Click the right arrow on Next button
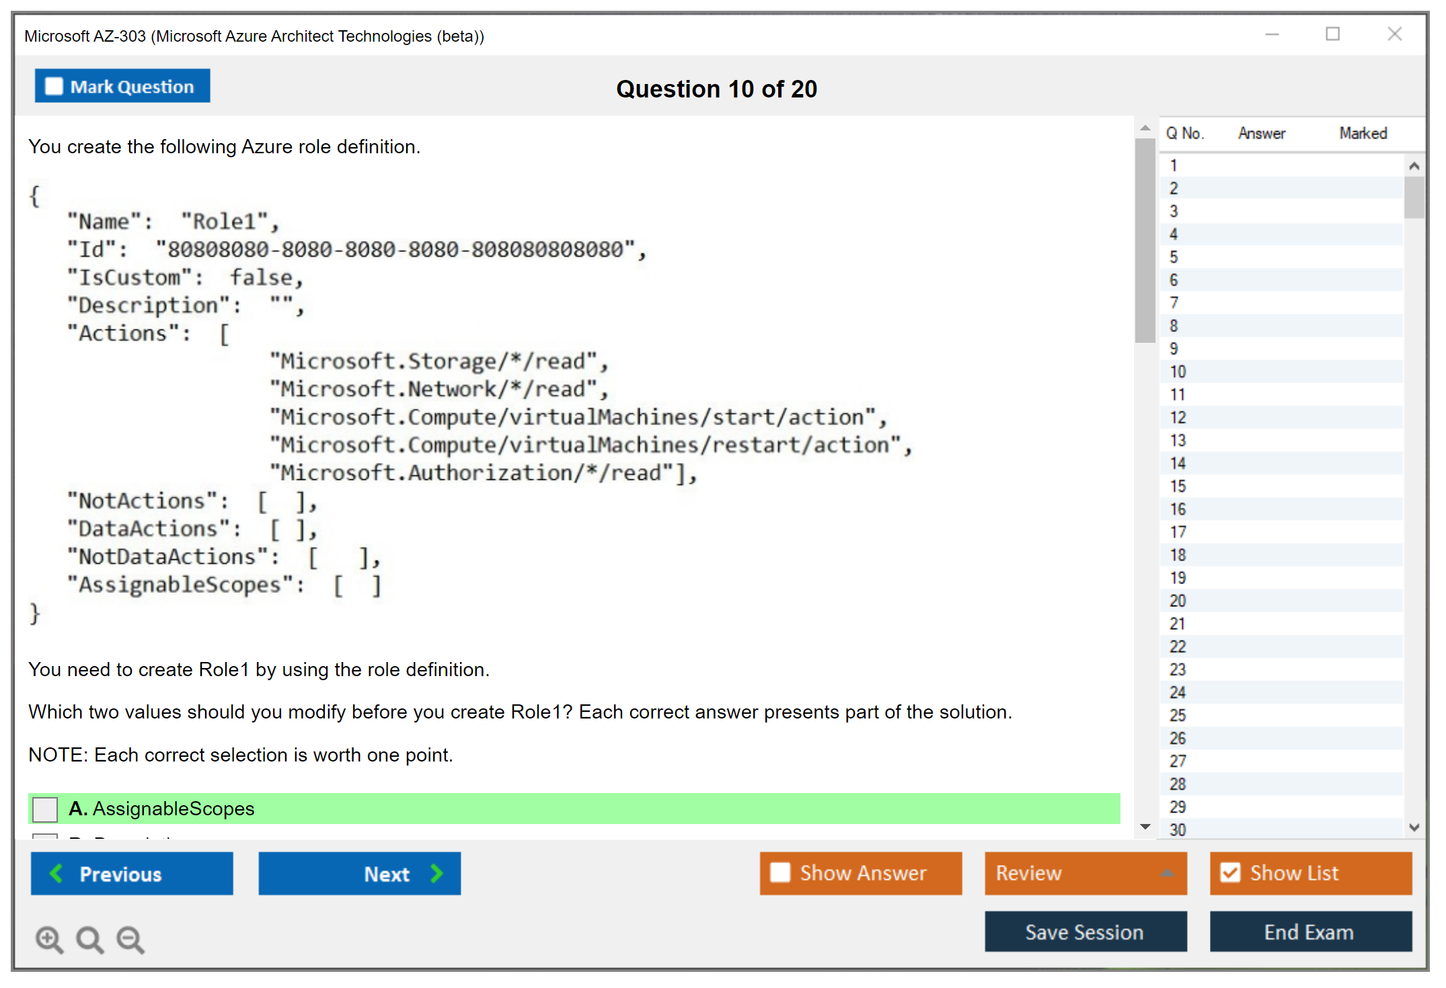The image size is (1446, 988). (x=436, y=873)
